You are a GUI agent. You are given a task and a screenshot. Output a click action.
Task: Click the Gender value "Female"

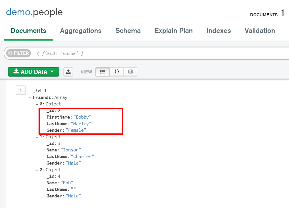[x=76, y=130]
